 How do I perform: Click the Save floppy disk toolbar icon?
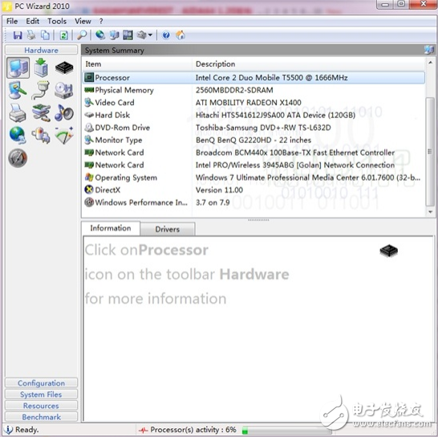(x=18, y=35)
